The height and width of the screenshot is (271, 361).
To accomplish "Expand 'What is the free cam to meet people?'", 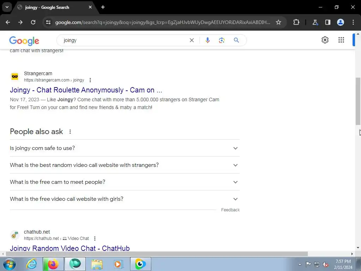I will (125, 182).
